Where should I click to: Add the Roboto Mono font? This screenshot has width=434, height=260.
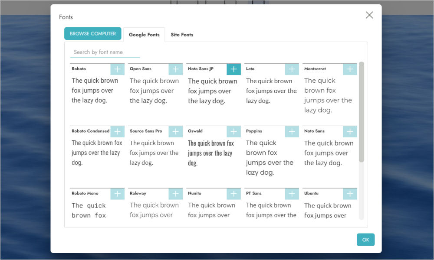(117, 194)
